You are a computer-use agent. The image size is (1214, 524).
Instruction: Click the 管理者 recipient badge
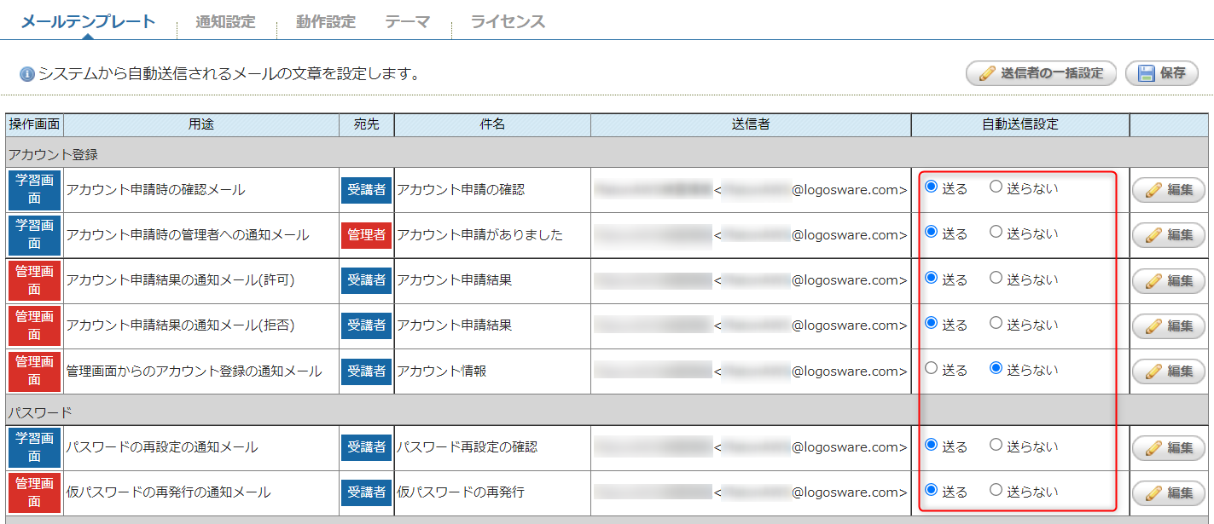tap(367, 235)
